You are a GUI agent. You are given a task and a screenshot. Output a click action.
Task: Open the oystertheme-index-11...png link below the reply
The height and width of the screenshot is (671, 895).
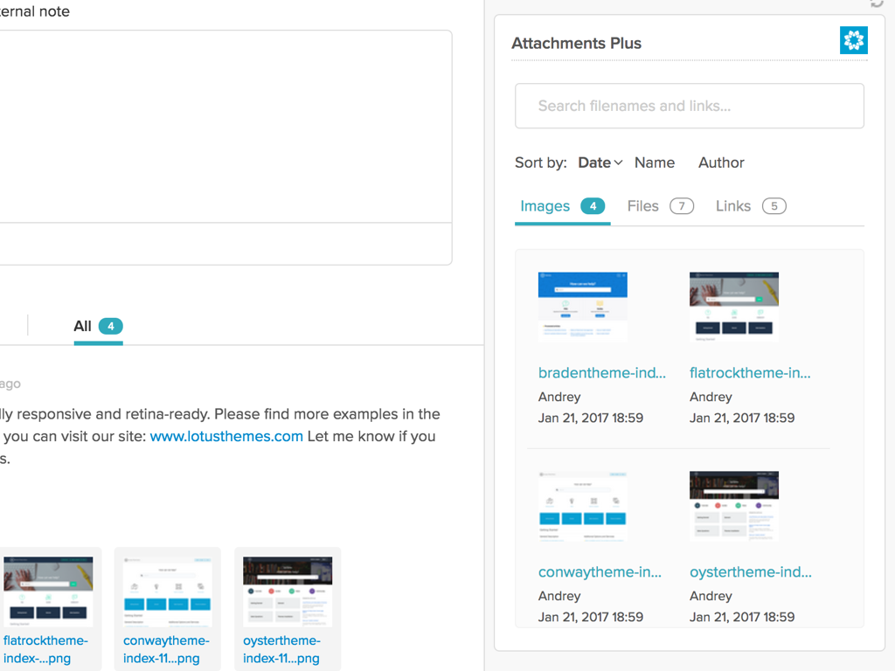coord(281,649)
